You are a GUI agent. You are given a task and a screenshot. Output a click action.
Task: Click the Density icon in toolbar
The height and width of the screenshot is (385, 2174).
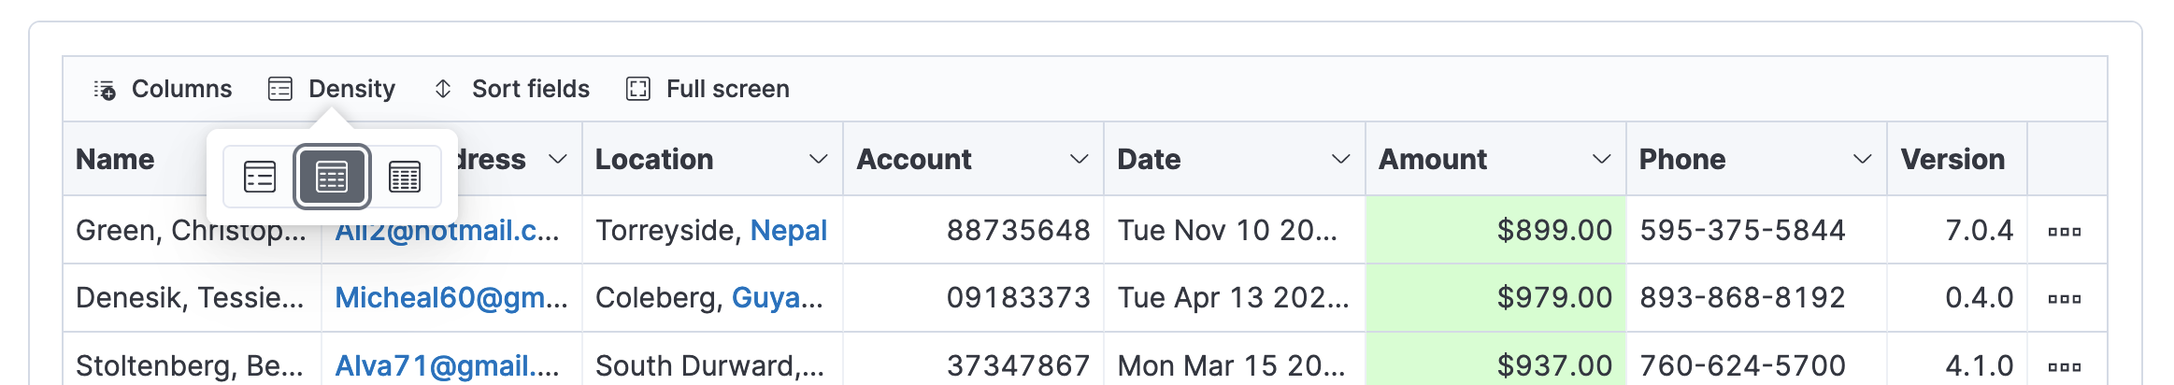click(280, 89)
